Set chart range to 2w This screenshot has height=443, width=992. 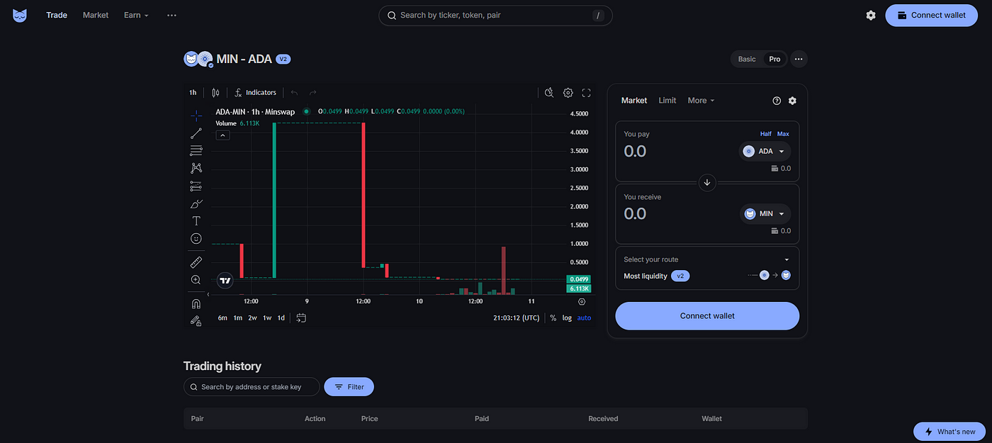[252, 318]
